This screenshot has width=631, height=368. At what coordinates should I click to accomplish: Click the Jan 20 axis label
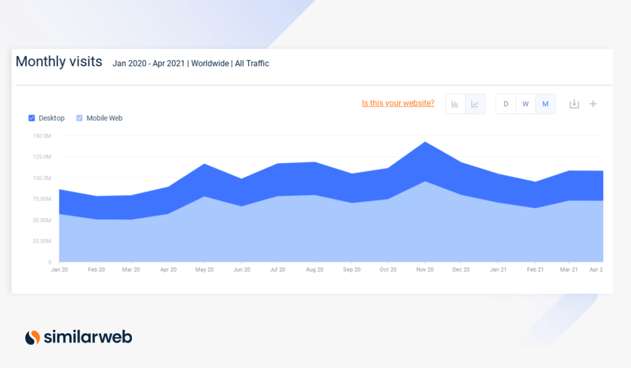pos(59,269)
